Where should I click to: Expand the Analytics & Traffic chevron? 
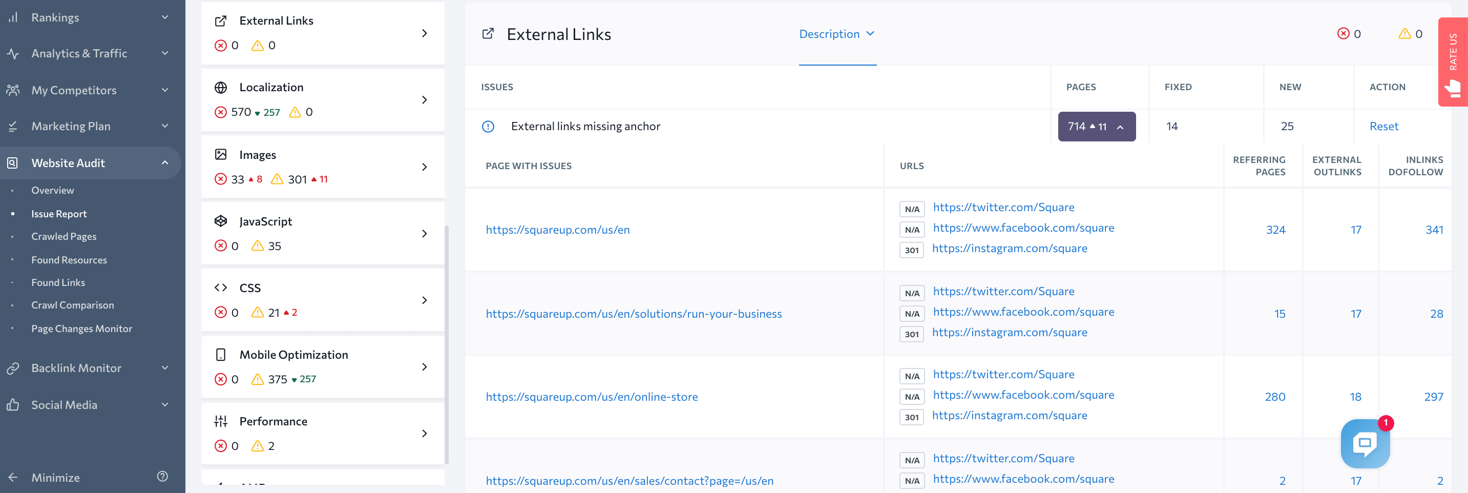click(165, 53)
